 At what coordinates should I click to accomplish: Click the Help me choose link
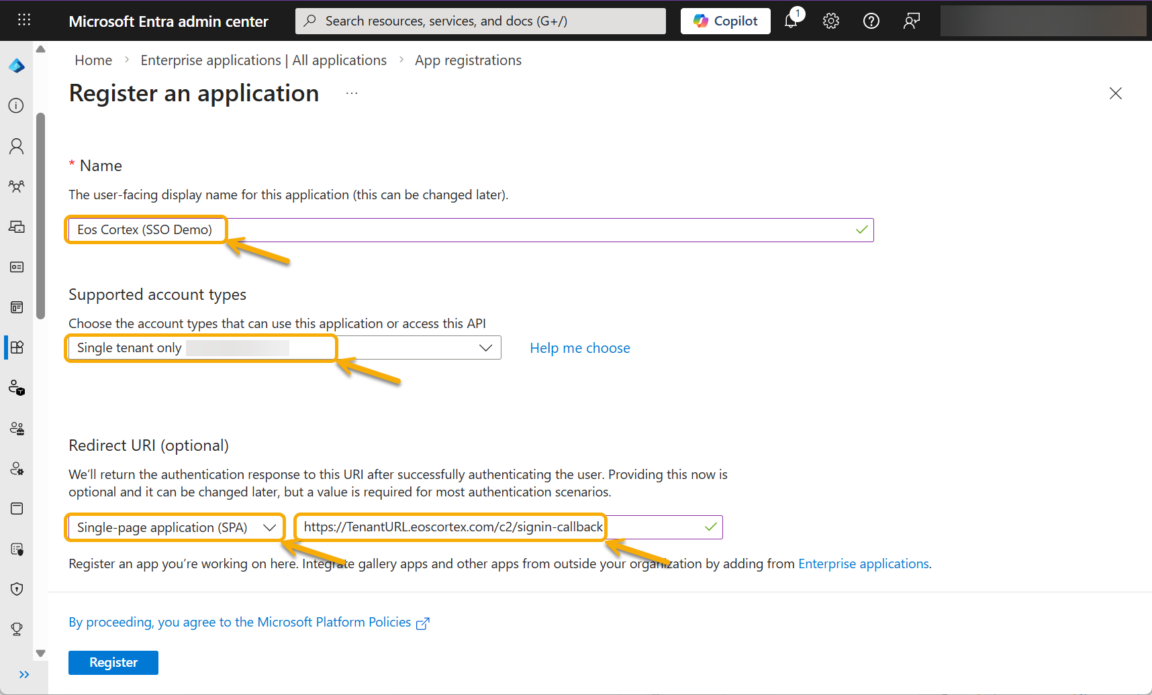(x=580, y=348)
